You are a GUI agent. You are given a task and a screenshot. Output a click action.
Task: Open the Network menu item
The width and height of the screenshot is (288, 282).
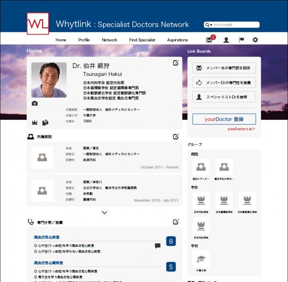109,40
